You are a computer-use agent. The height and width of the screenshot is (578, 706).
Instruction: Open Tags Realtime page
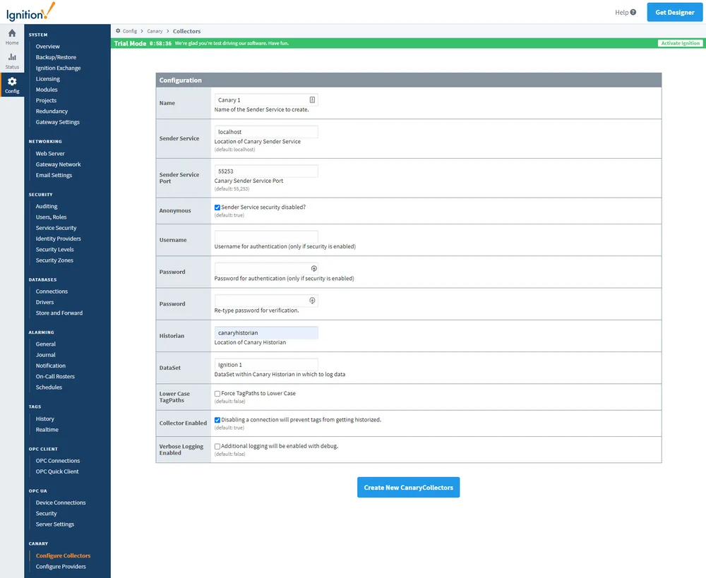coord(47,430)
